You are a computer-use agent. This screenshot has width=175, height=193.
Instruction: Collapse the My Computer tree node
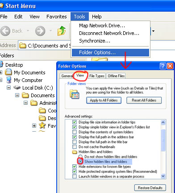[1, 80]
